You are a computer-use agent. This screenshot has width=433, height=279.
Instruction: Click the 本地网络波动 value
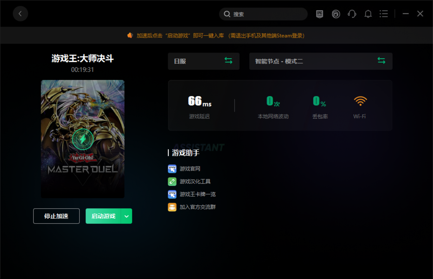pyautogui.click(x=273, y=101)
